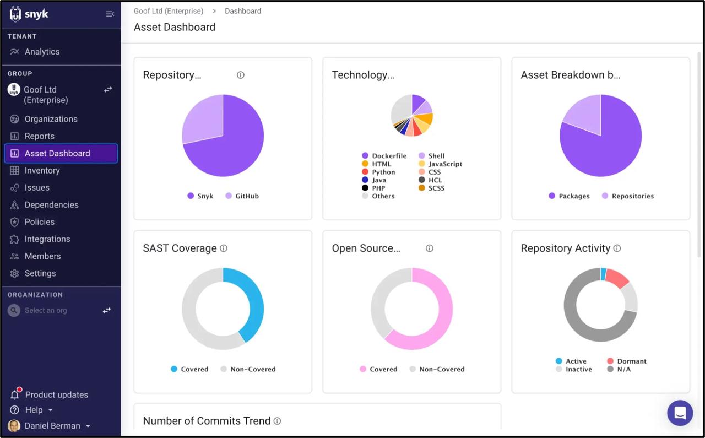Click the Reports icon
The height and width of the screenshot is (438, 705).
click(x=15, y=136)
